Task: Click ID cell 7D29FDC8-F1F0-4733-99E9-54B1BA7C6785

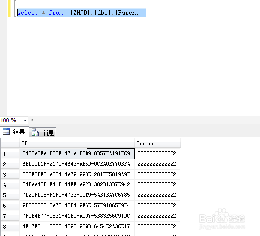Action: click(77, 195)
